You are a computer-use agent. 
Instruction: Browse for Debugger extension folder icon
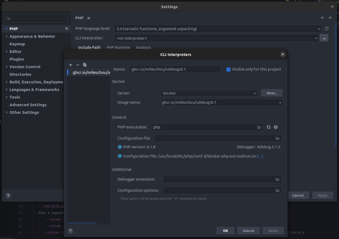click(x=278, y=179)
